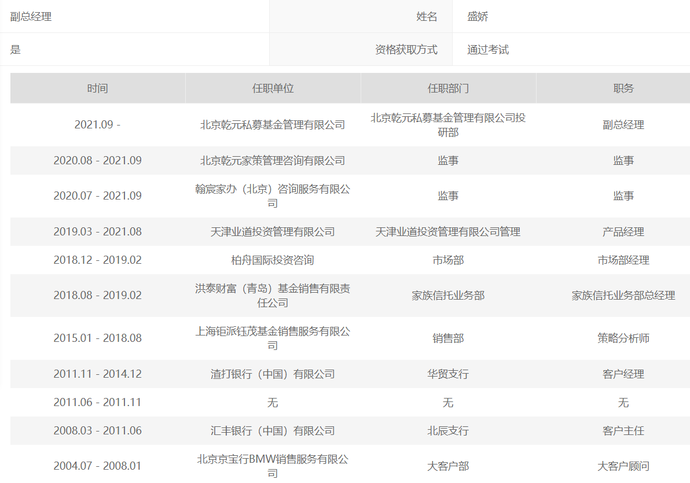Click the '副总经理' text at top left
This screenshot has width=690, height=483.
point(31,17)
